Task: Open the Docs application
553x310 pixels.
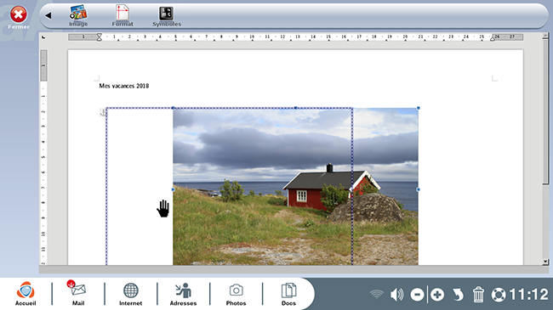Action: [x=288, y=294]
